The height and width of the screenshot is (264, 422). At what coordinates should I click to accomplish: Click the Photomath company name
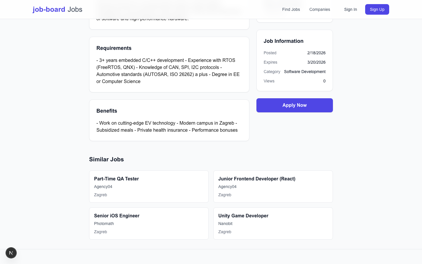coord(104,224)
